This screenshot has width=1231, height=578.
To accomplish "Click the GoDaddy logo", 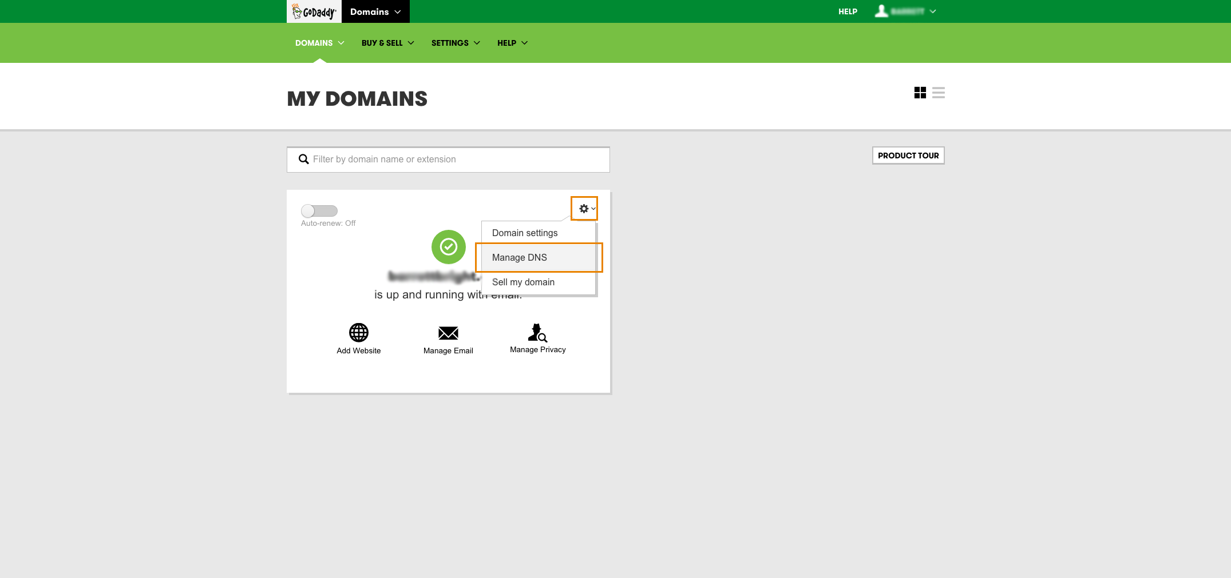I will [x=314, y=11].
